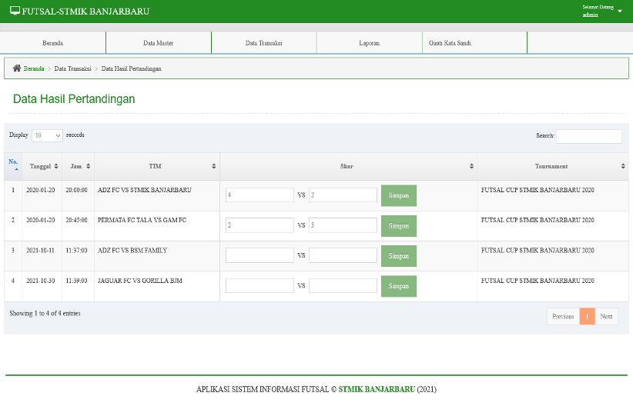Open the Laporan menu

coord(370,43)
